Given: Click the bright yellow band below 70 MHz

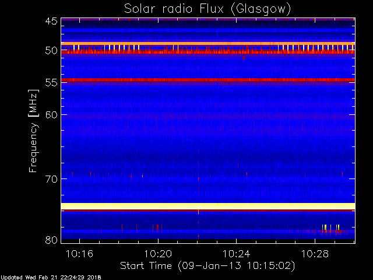Looking at the screenshot, I should 208,206.
